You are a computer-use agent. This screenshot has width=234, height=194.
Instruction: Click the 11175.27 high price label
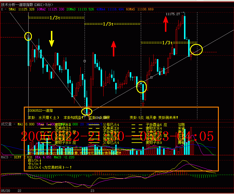[173, 14]
